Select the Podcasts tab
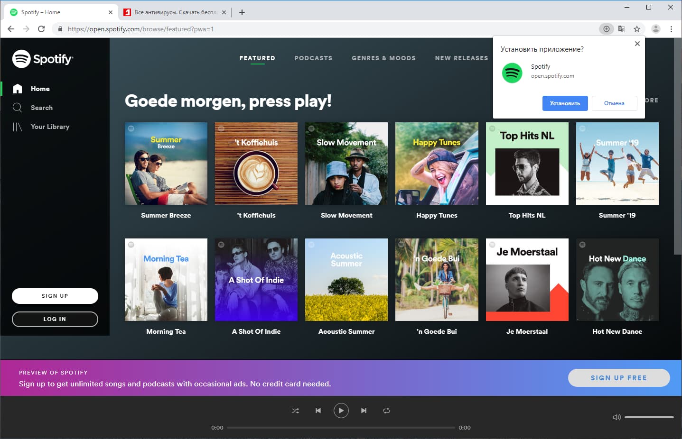 click(x=313, y=58)
